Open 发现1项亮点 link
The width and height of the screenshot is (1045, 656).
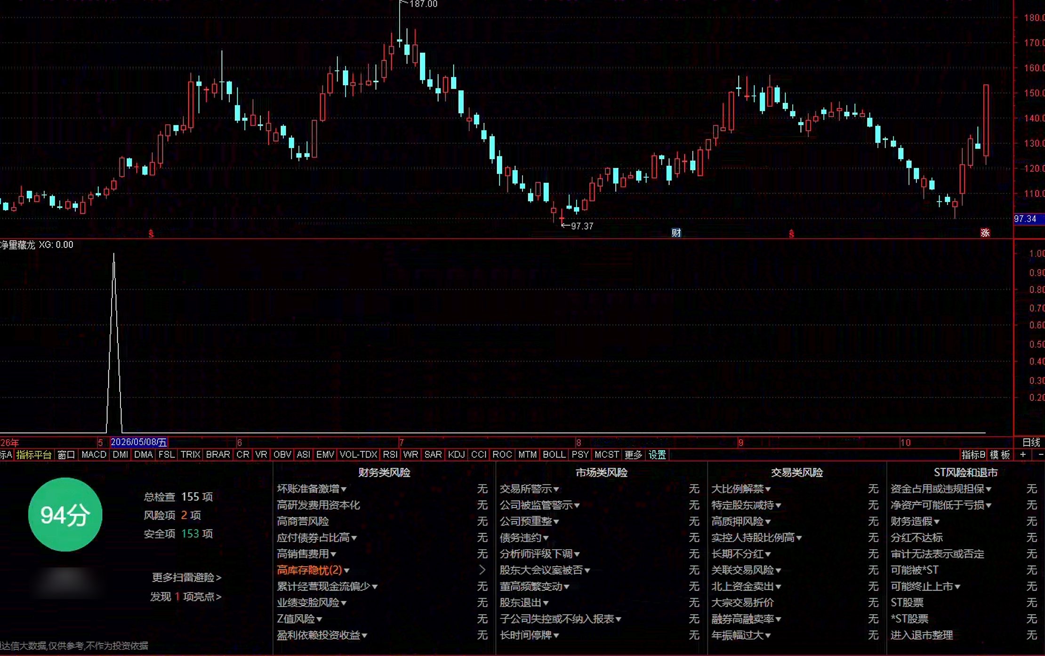tap(185, 597)
